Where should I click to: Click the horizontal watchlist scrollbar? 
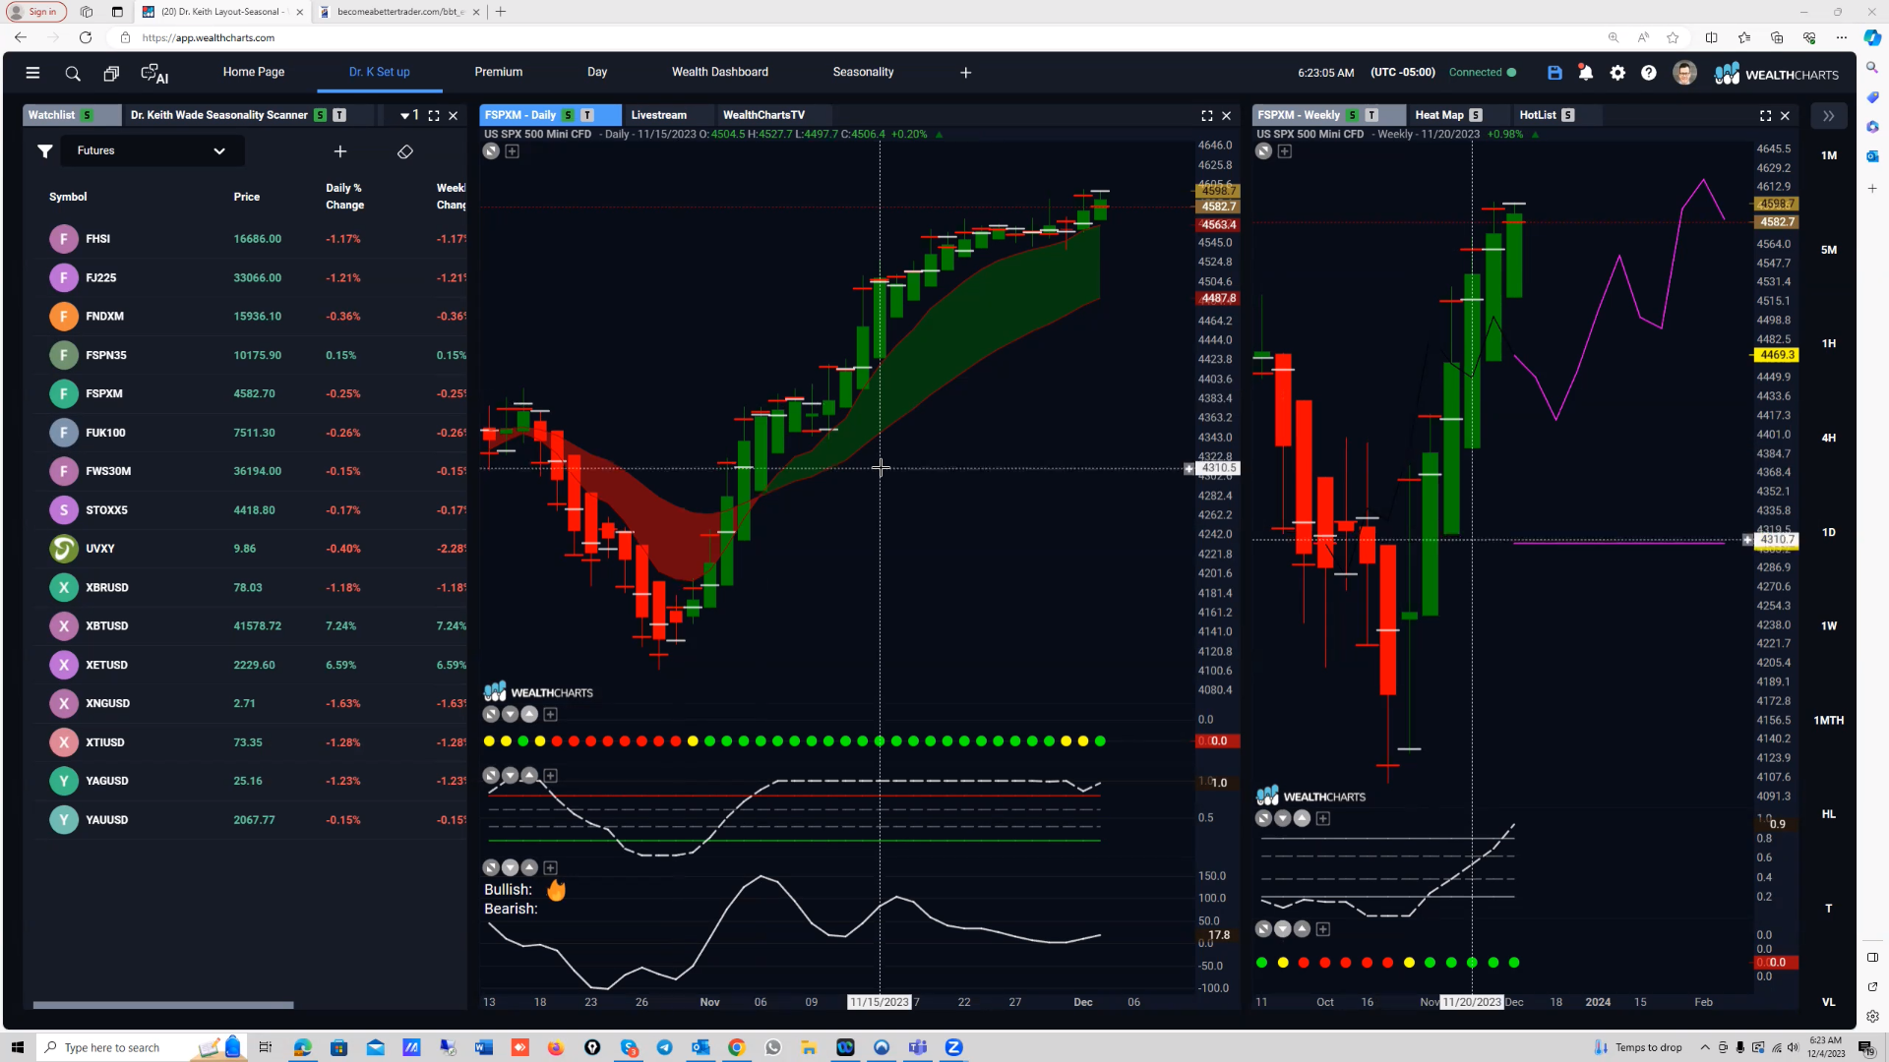(163, 1005)
